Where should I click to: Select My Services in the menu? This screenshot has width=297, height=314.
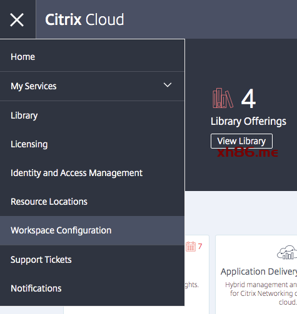coord(92,86)
